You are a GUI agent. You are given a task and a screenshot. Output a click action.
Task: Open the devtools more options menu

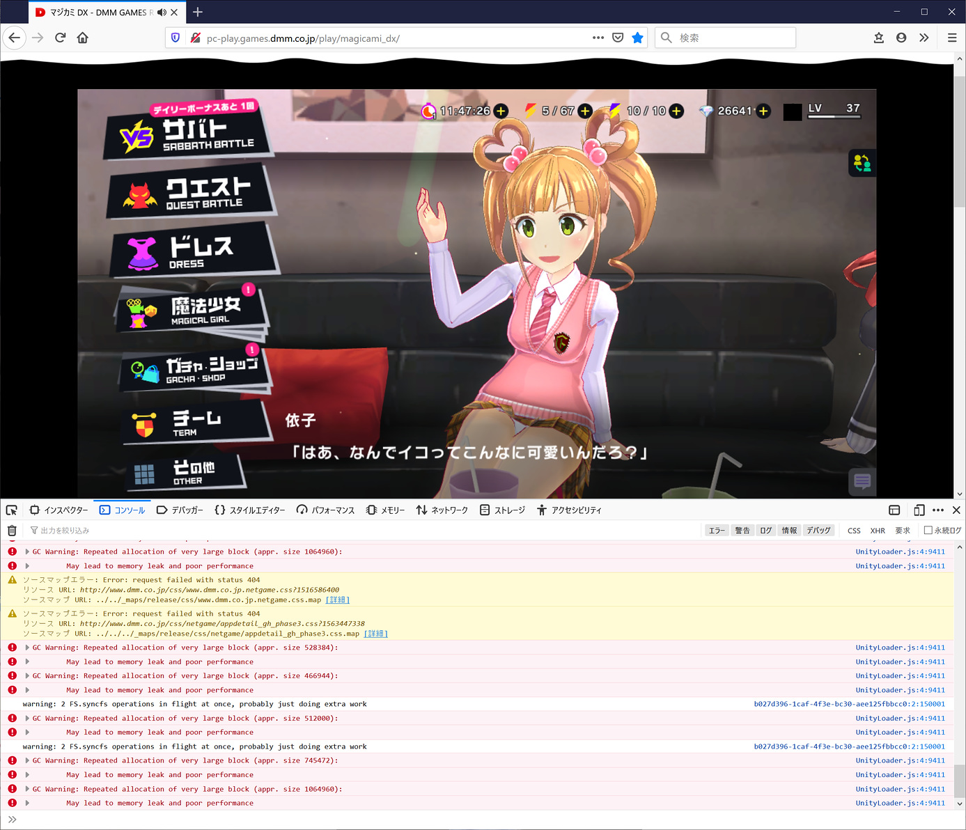point(938,510)
